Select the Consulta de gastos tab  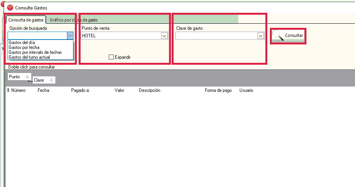click(x=26, y=20)
